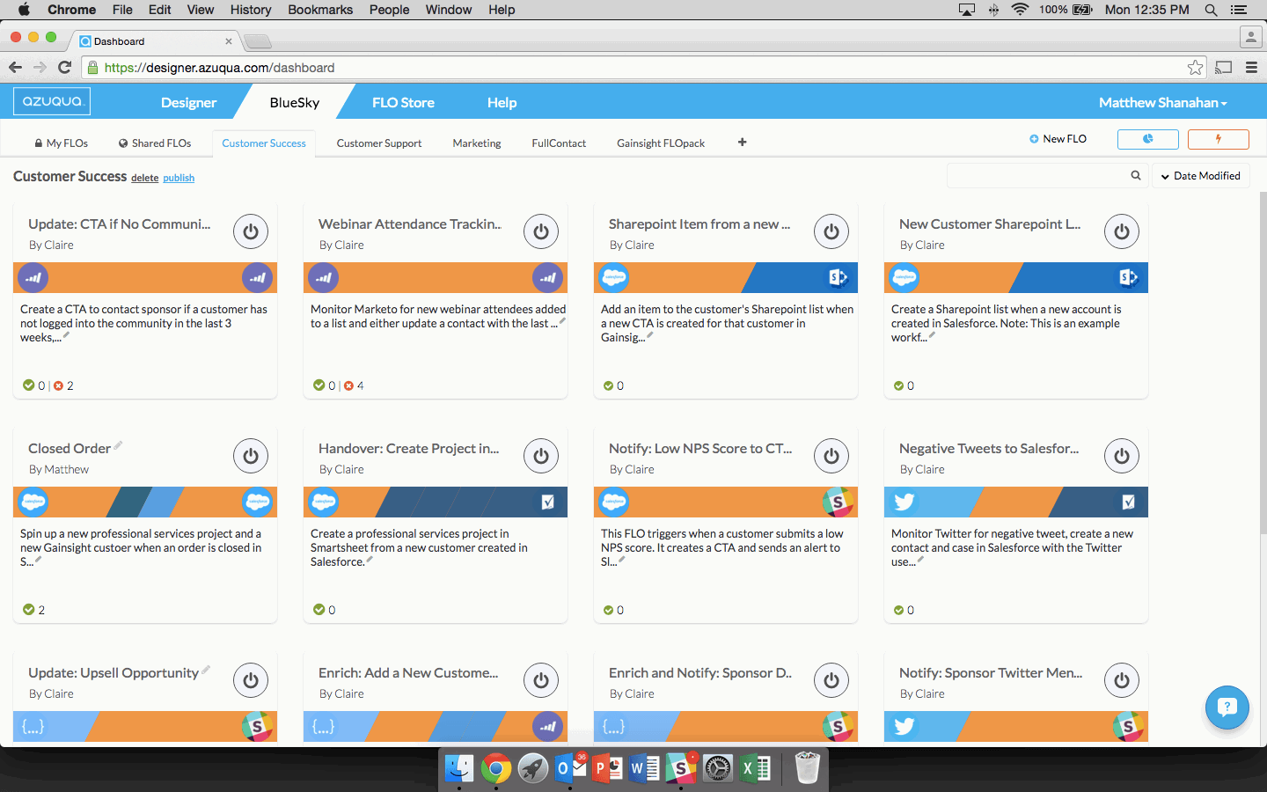
Task: Toggle power for Closed Order FLO
Action: point(251,456)
